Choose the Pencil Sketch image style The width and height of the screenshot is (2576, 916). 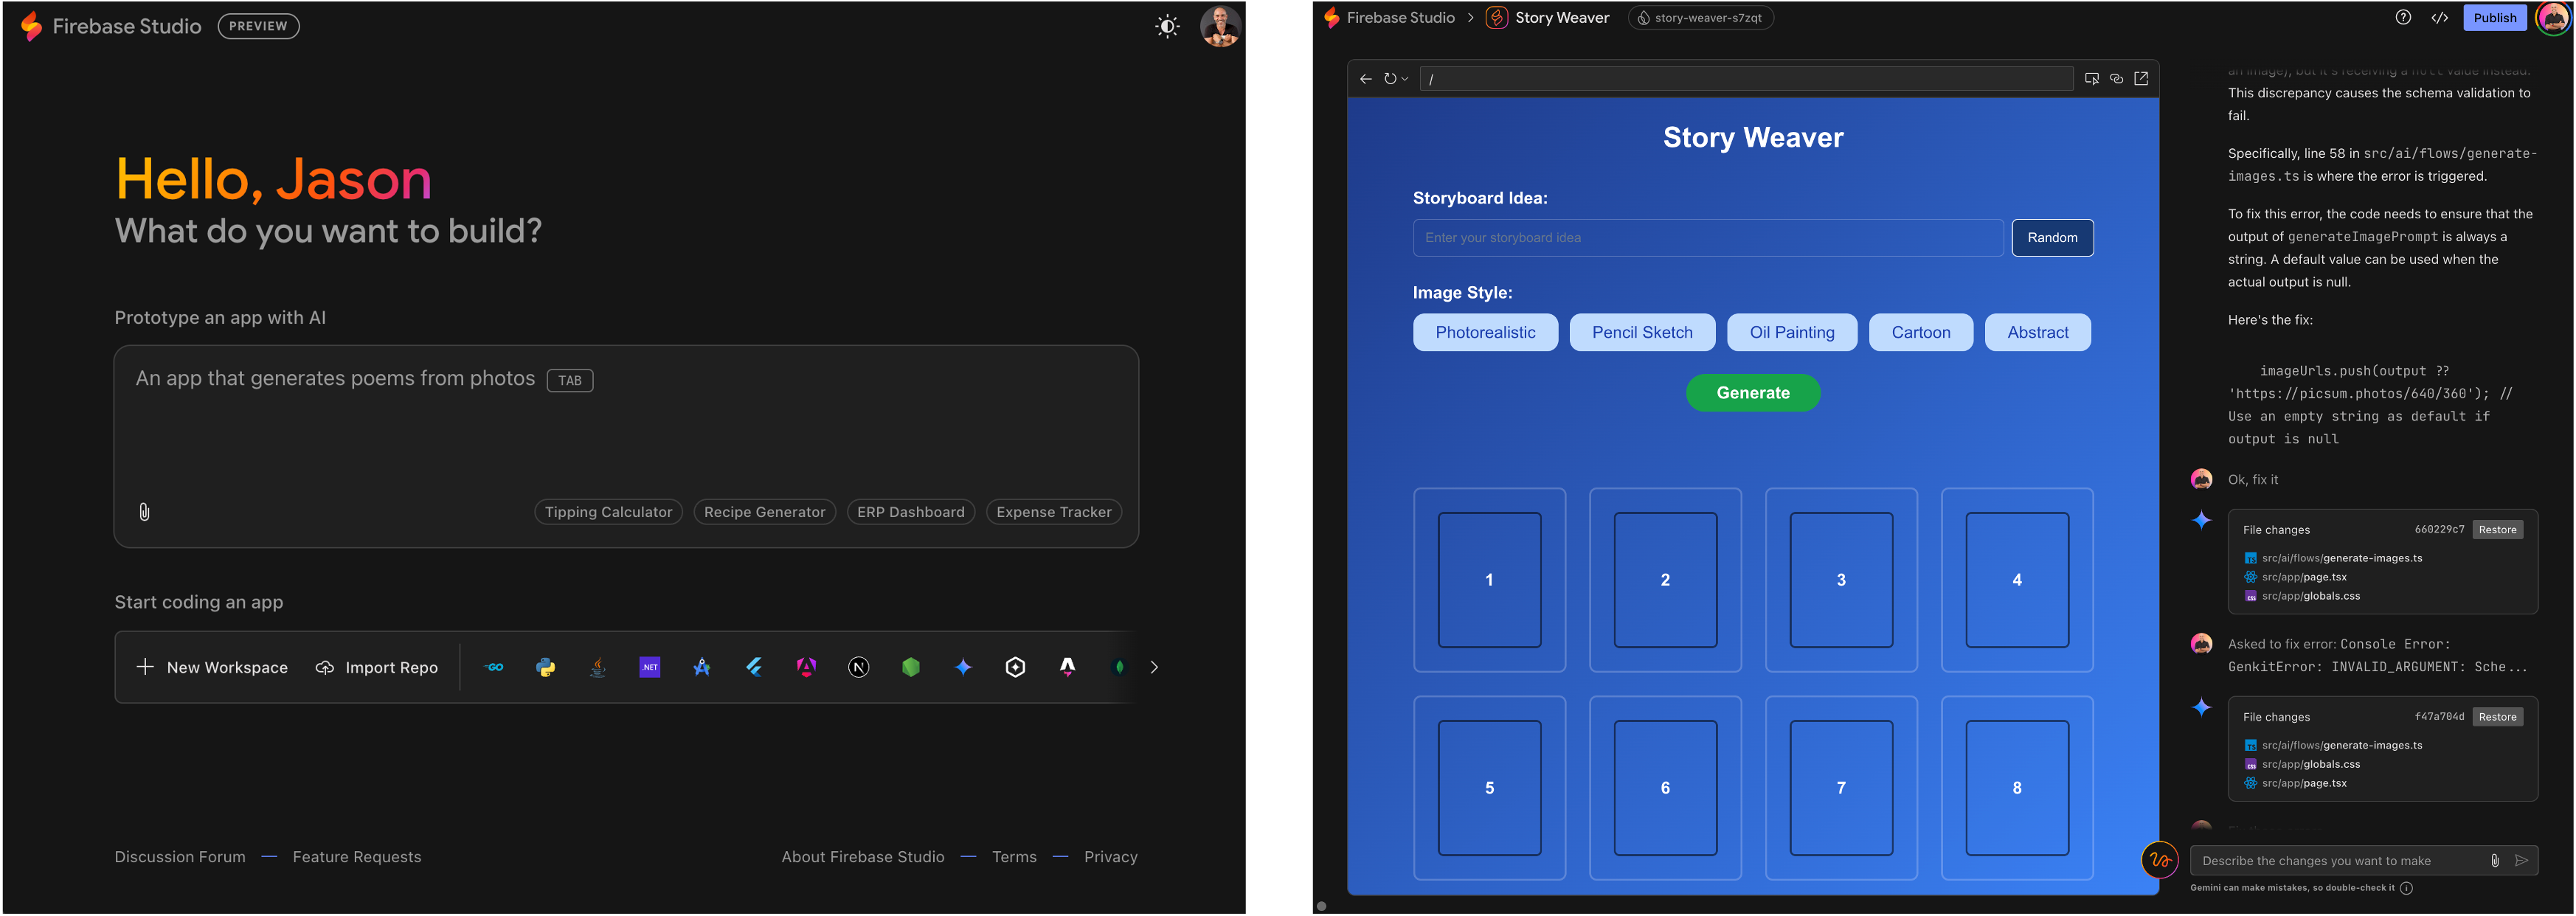click(1641, 333)
